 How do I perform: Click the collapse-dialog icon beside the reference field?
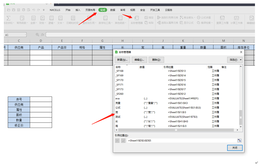coord(239,140)
